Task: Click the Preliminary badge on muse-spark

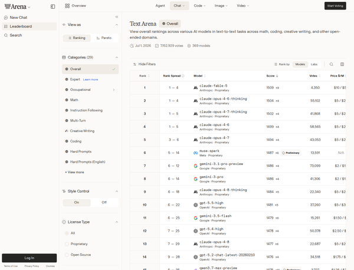Action: (x=290, y=153)
